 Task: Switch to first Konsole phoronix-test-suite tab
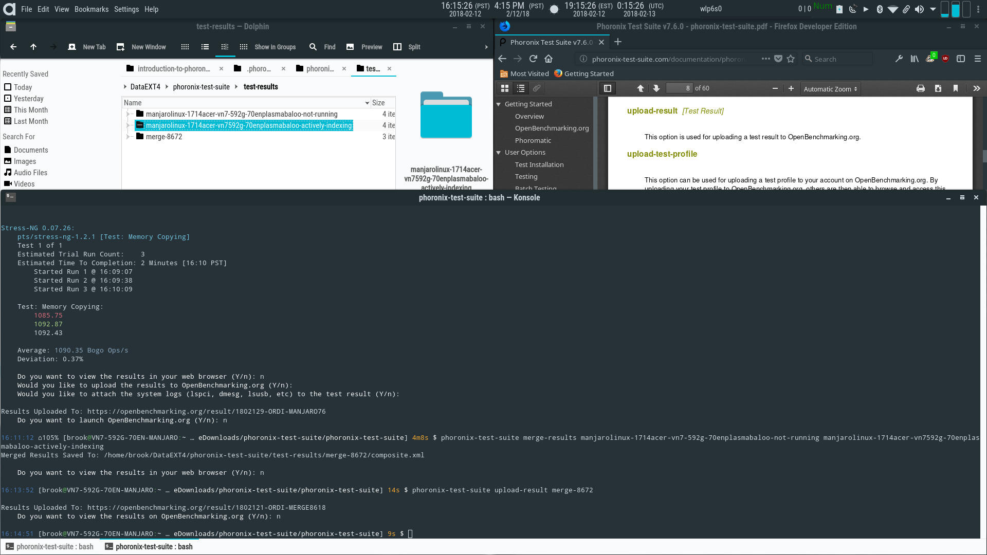(x=50, y=547)
